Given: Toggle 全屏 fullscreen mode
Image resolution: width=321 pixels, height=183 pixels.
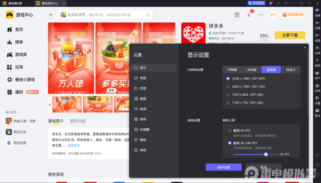Looking at the screenshot, I should coord(317,50).
